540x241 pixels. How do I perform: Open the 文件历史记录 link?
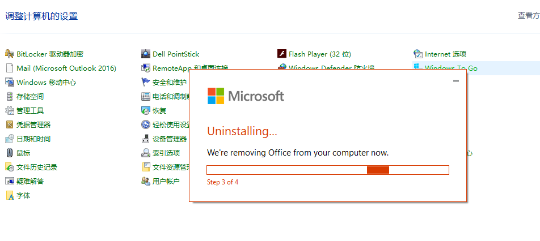coord(37,167)
